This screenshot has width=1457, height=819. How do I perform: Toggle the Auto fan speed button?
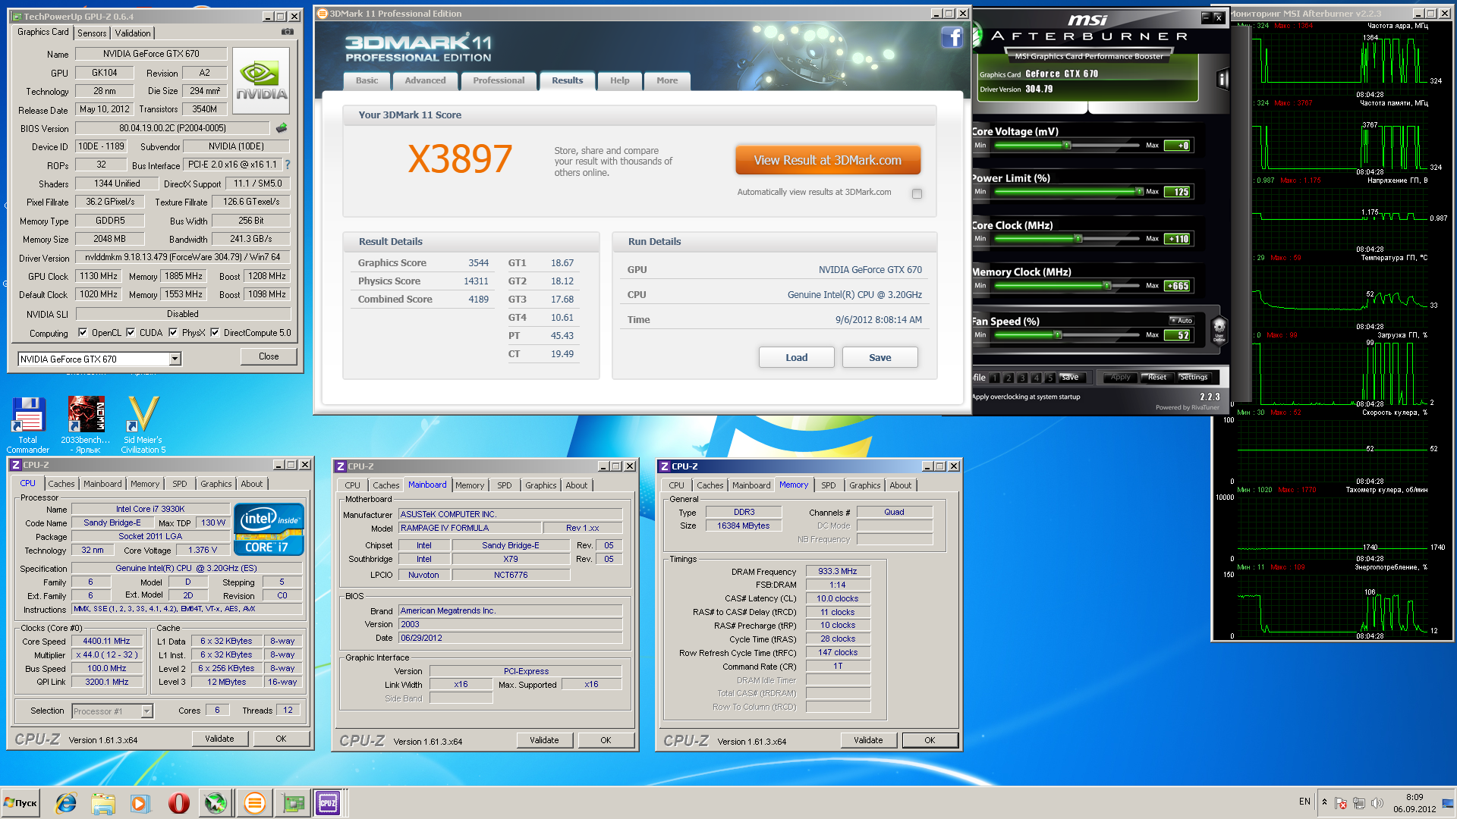pos(1181,320)
